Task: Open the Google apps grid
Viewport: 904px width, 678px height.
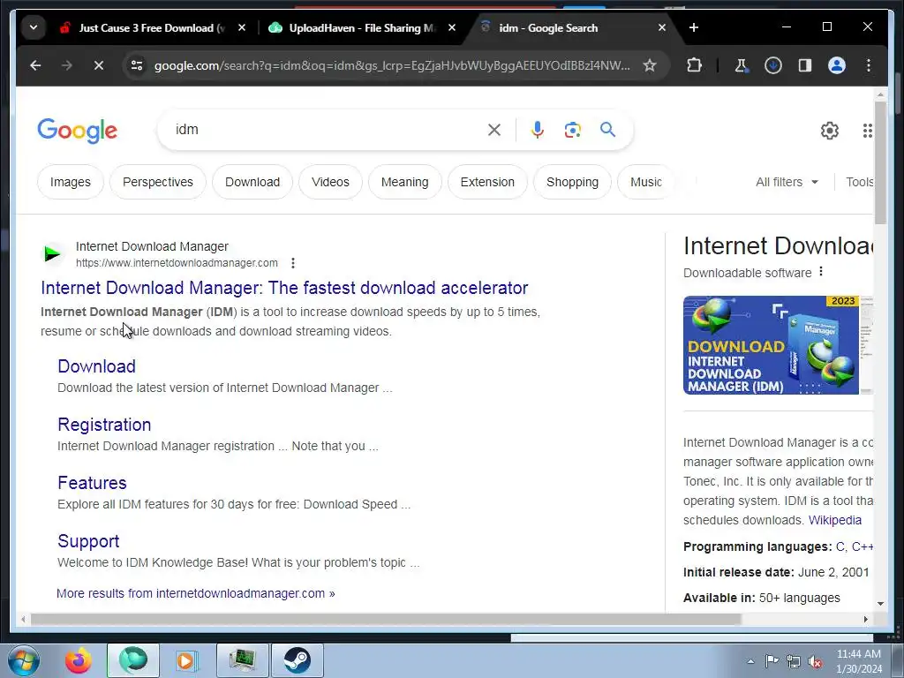Action: pyautogui.click(x=867, y=131)
